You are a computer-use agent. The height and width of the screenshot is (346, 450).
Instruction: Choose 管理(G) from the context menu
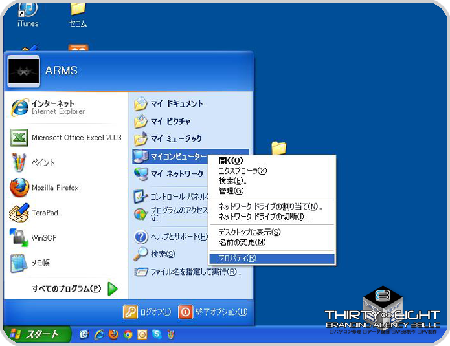[x=231, y=191]
